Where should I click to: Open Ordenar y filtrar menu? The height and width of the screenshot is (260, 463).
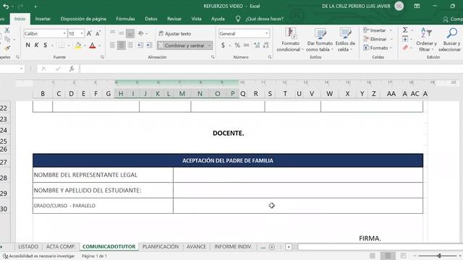point(426,40)
